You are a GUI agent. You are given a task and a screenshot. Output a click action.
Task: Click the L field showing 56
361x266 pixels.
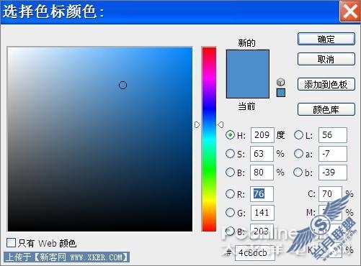tap(333, 135)
